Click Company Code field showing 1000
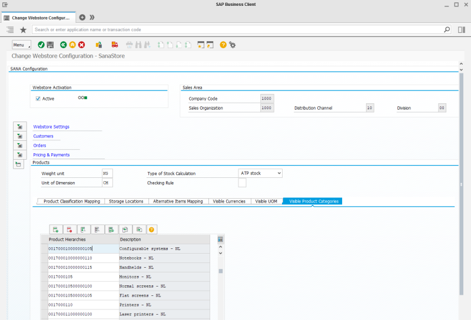The image size is (471, 320). 267,99
